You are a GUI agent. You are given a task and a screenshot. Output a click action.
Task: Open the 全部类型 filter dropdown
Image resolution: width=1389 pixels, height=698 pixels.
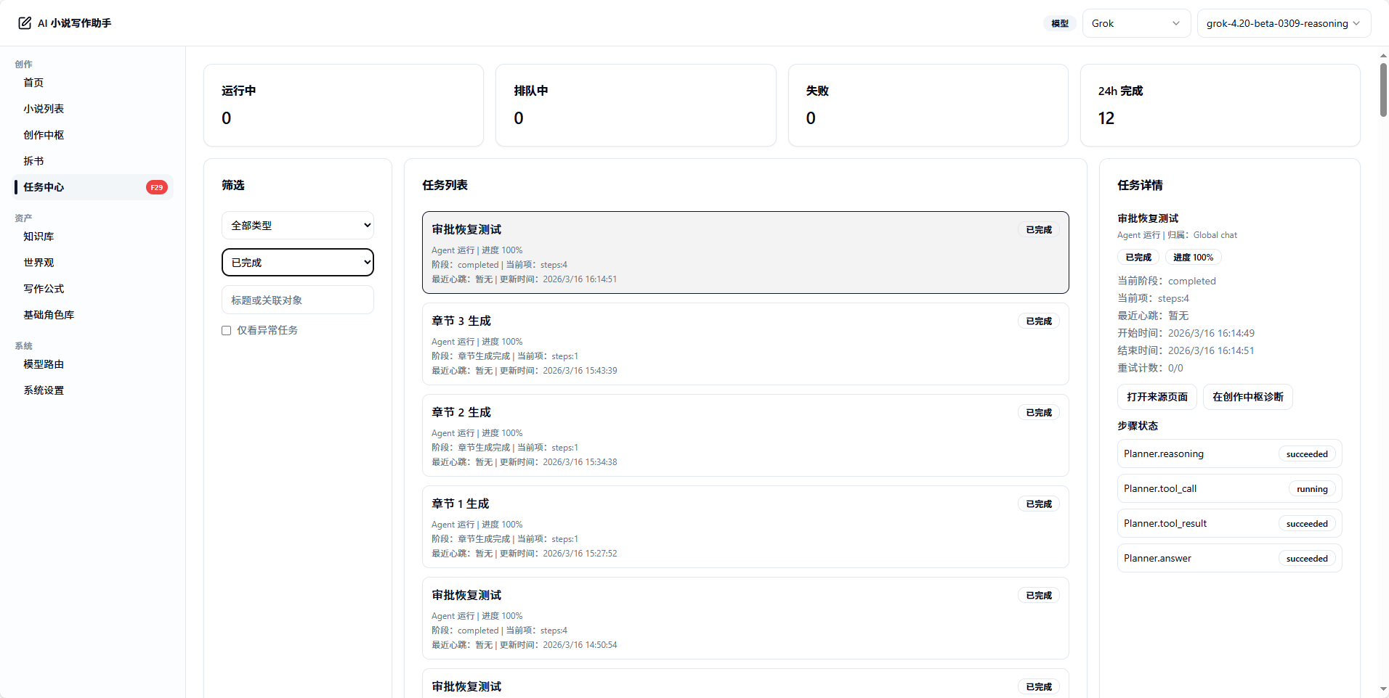[297, 225]
